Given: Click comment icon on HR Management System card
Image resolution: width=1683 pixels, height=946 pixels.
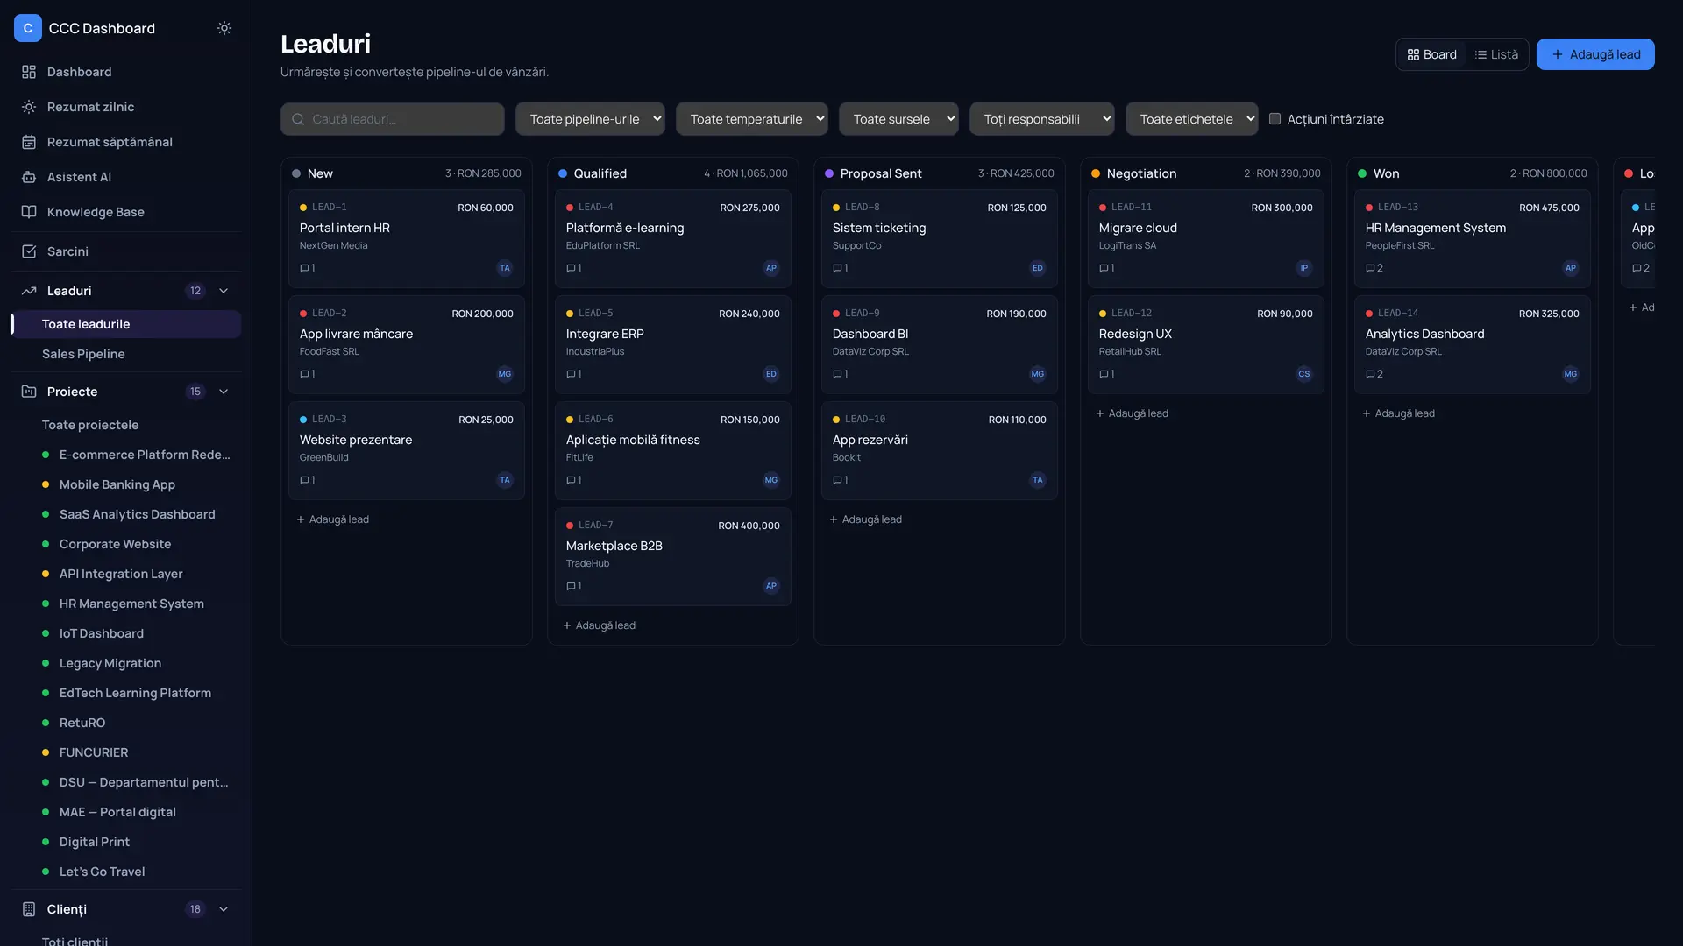Looking at the screenshot, I should (x=1370, y=268).
